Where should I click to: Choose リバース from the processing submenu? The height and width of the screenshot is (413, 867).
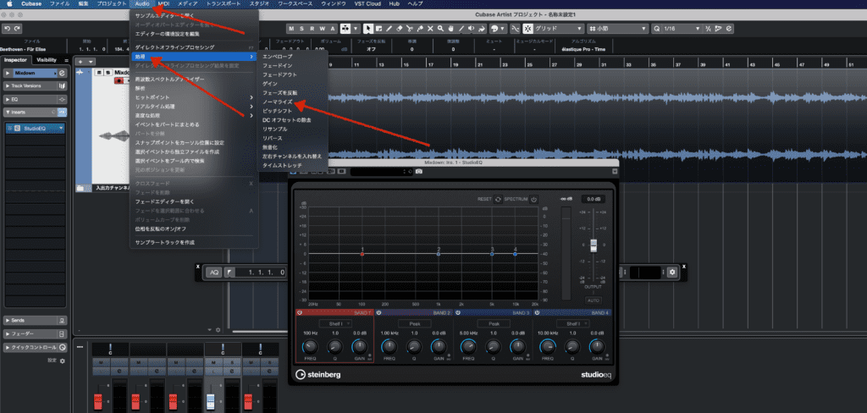tap(272, 138)
